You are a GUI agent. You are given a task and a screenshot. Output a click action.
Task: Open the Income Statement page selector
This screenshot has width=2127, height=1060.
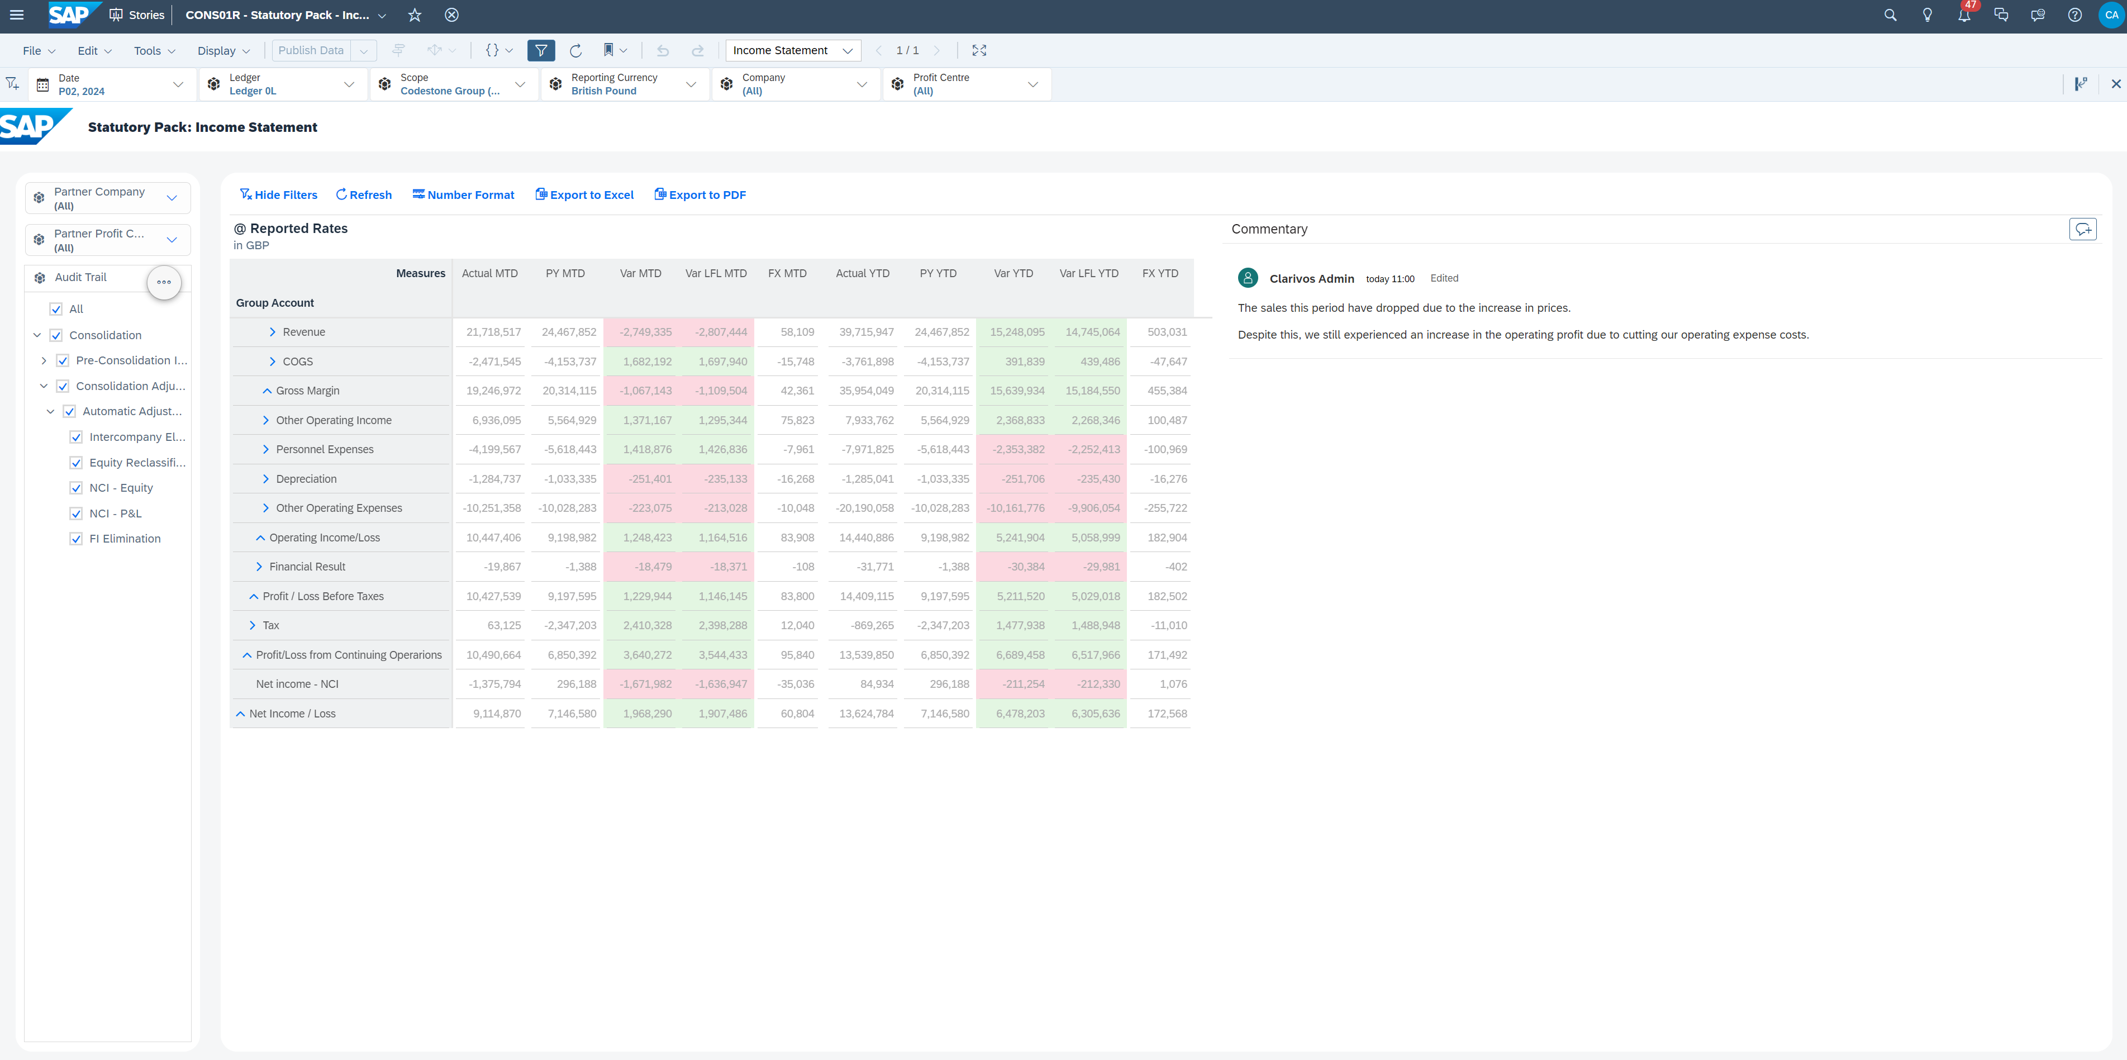coord(793,50)
